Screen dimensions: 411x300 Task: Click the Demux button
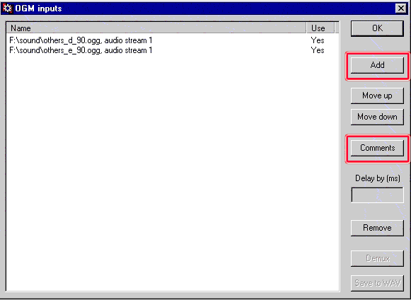coord(377,258)
